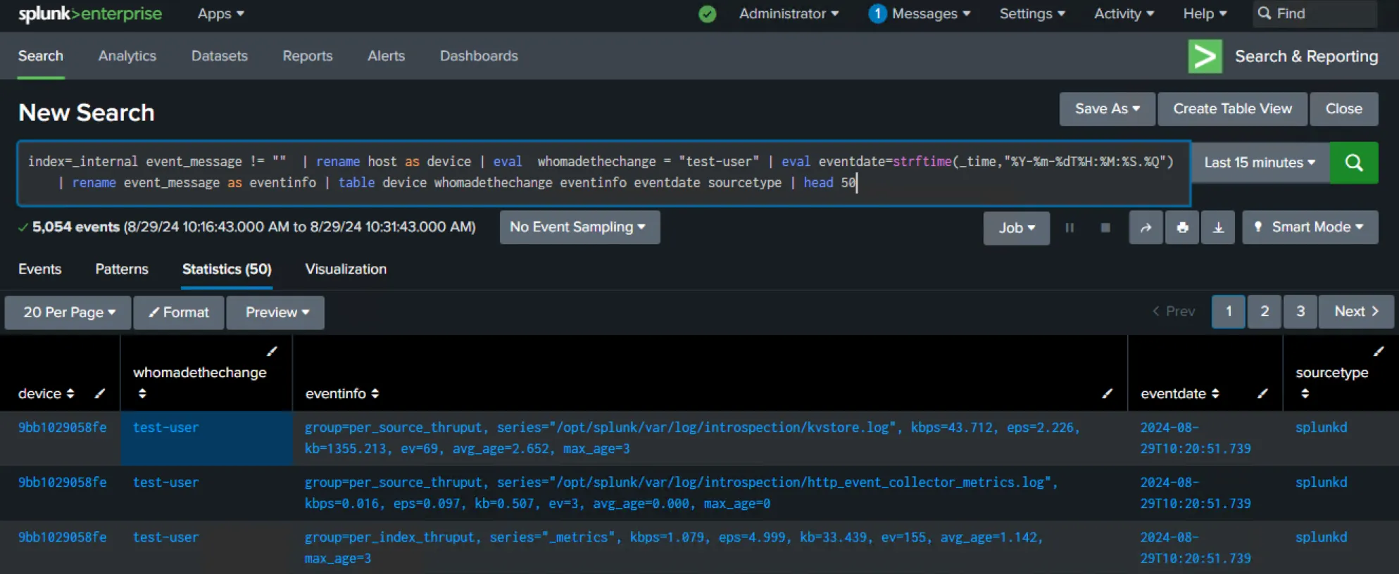Viewport: 1399px width, 574px height.
Task: Open the Smart Mode selector
Action: pos(1310,227)
